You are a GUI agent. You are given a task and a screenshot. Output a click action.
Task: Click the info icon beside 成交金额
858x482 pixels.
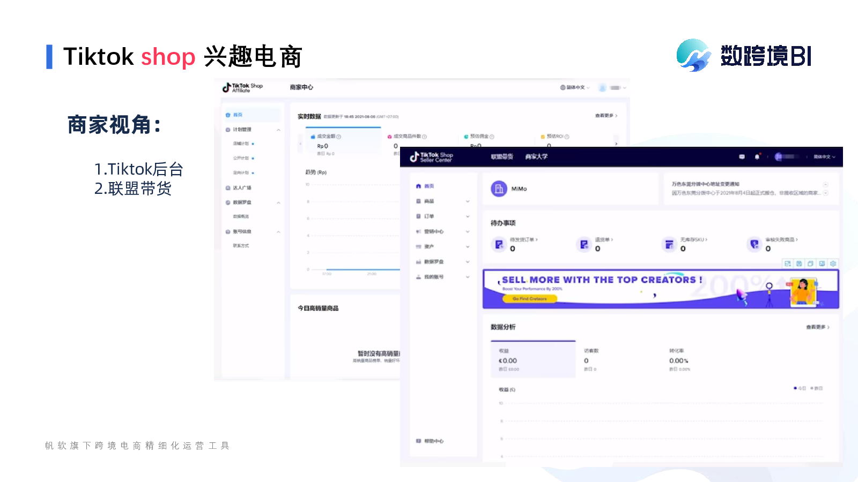point(339,137)
